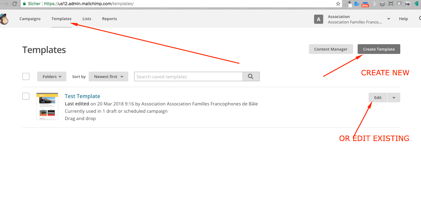Open the eyedropper color picker extension
421x202 pixels.
point(348,4)
